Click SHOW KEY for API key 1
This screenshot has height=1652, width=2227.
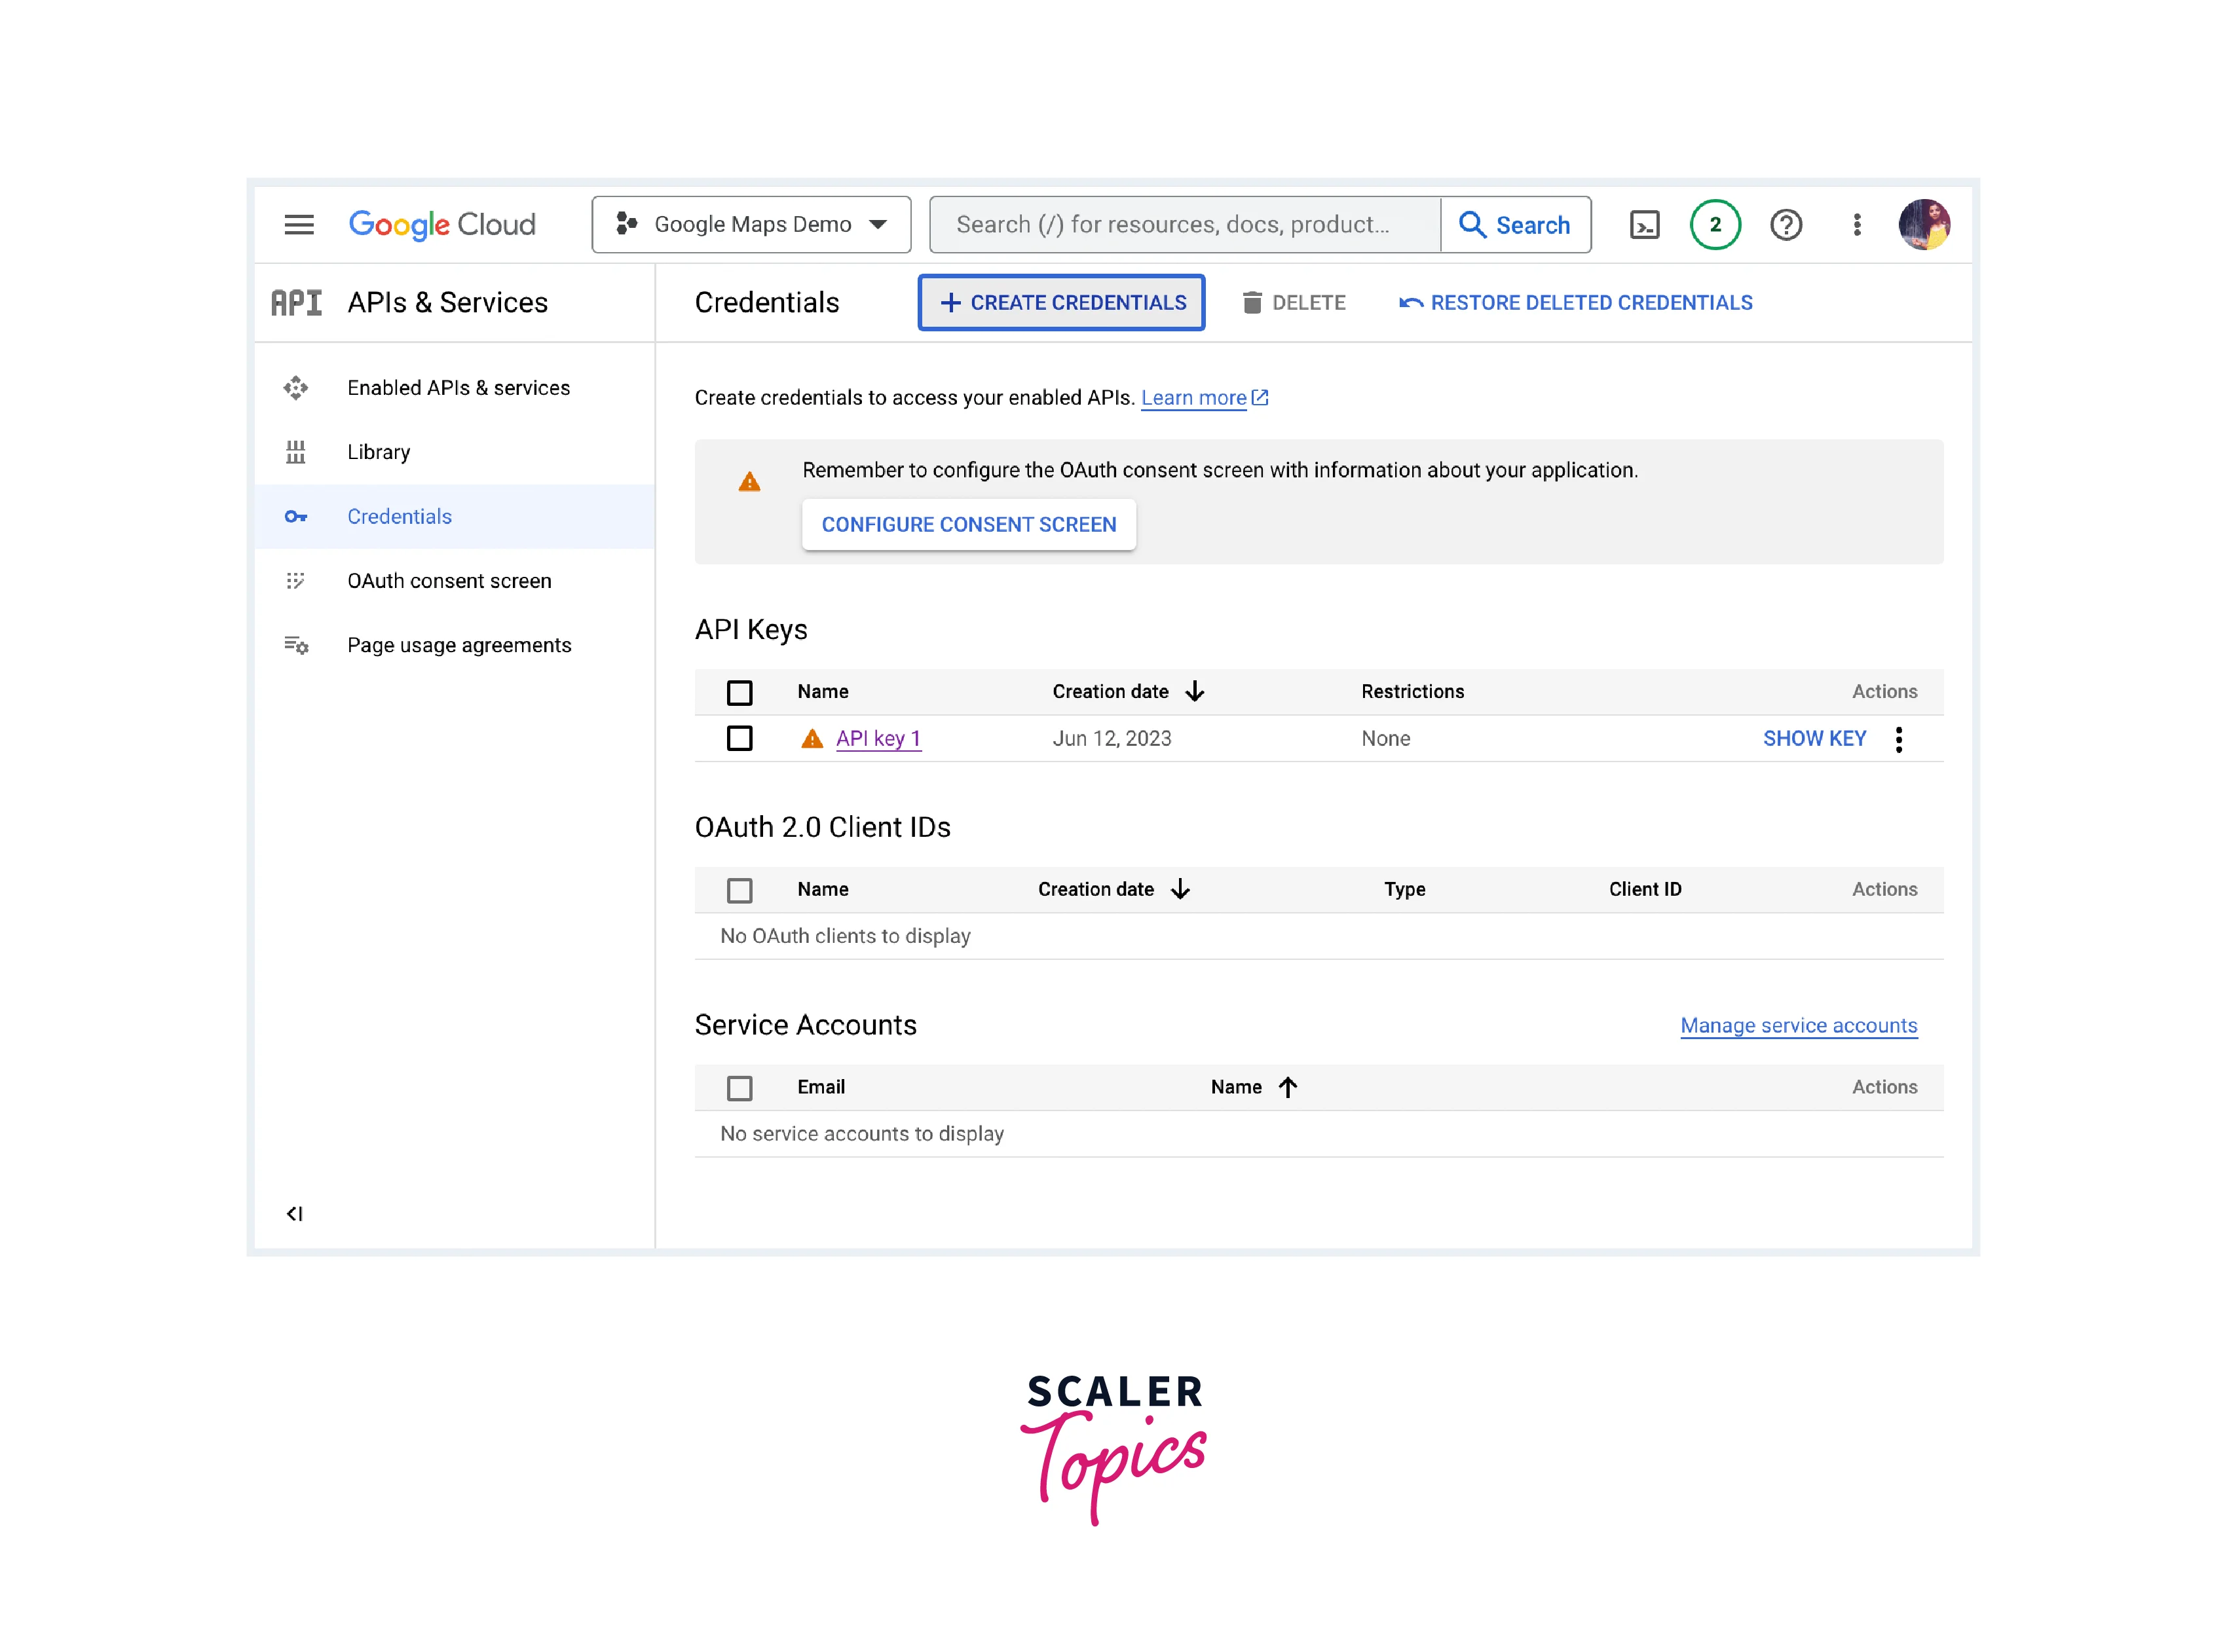[x=1814, y=739]
